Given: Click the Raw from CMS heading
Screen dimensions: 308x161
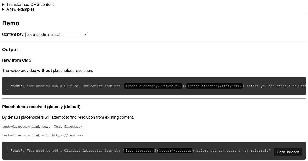Looking at the screenshot, I should [x=17, y=60].
